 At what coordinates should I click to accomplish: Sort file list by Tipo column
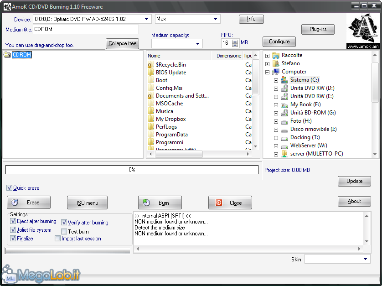click(x=248, y=56)
